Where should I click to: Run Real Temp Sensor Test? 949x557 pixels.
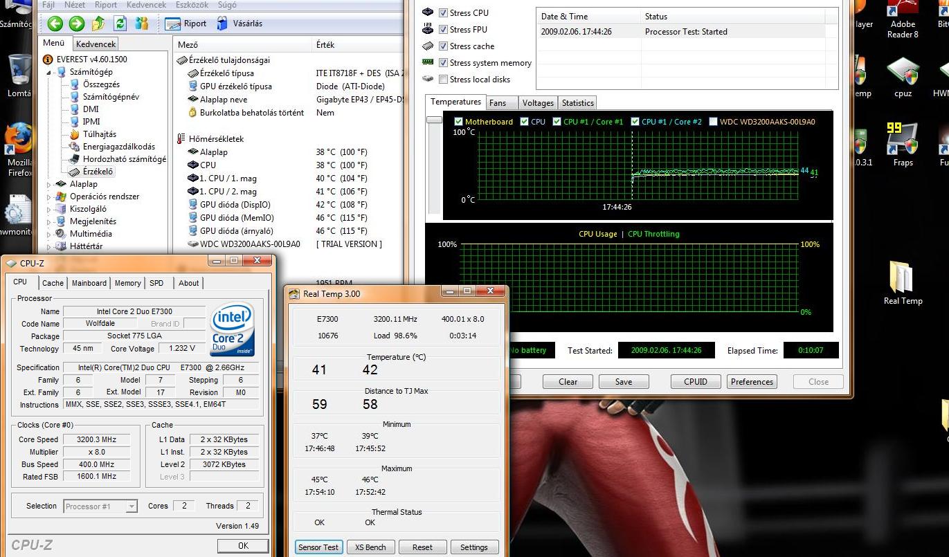point(318,547)
